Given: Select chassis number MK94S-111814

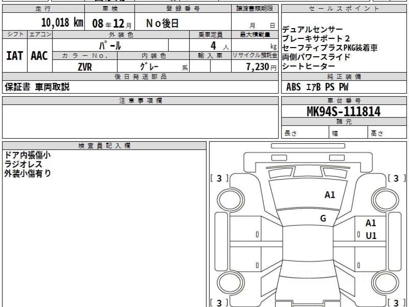Looking at the screenshot, I should (344, 111).
